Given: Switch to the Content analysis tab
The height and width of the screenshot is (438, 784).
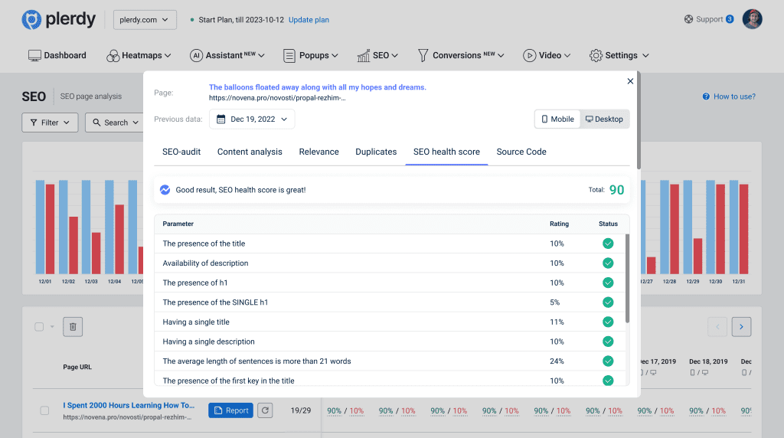Looking at the screenshot, I should tap(250, 152).
